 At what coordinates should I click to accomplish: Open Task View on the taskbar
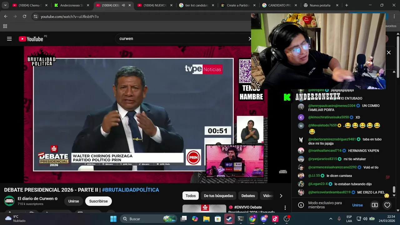pos(183,219)
